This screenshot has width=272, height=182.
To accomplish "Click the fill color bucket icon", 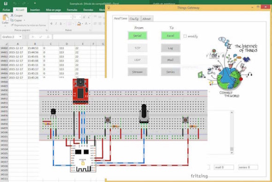I will [x=79, y=24].
